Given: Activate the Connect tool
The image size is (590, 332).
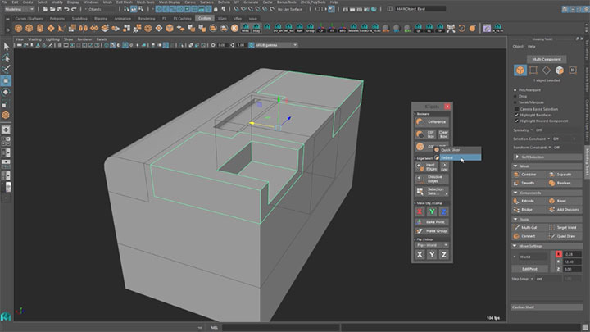Looking at the screenshot, I should (529, 236).
